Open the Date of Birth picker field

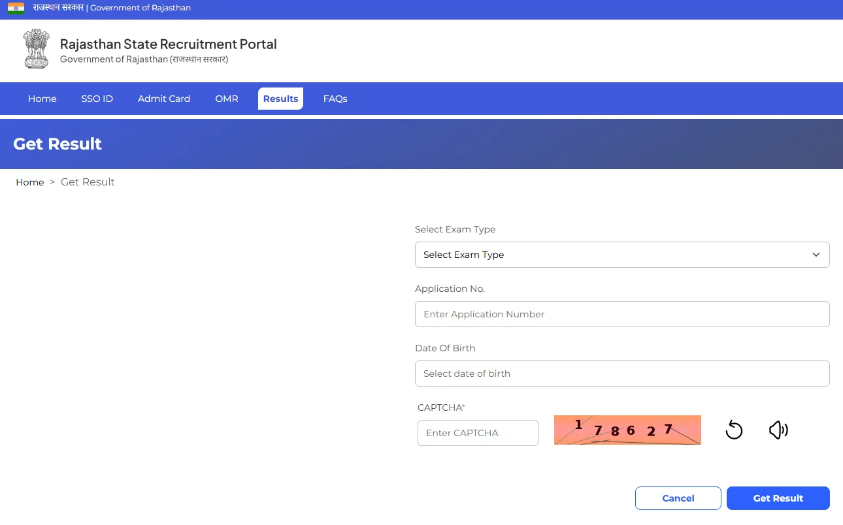622,374
